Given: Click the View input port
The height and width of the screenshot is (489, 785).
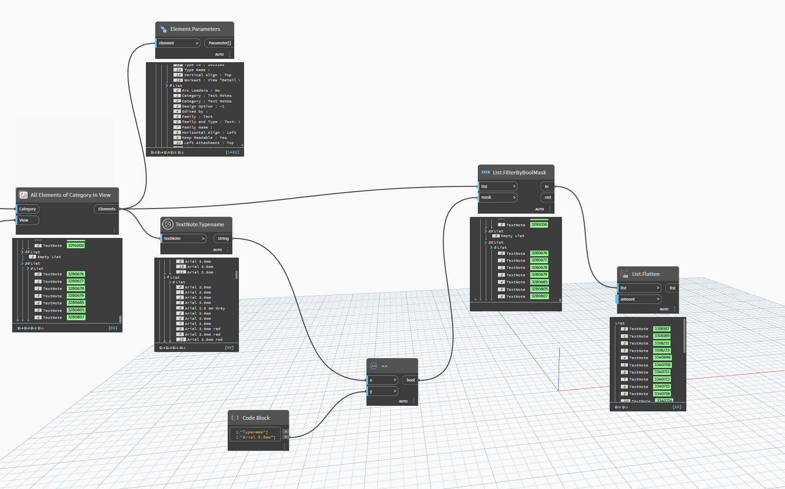Looking at the screenshot, I should (28, 220).
